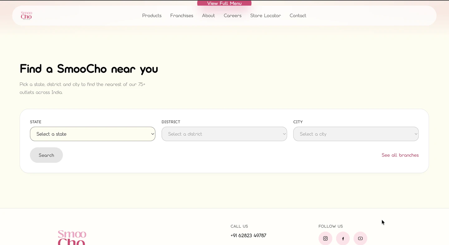Open the District dropdown
The width and height of the screenshot is (449, 245).
point(224,134)
